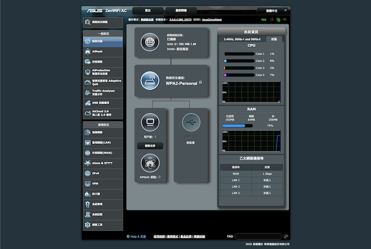Open IPv6 settings in sidebar
371x249 pixels.
coord(103,173)
